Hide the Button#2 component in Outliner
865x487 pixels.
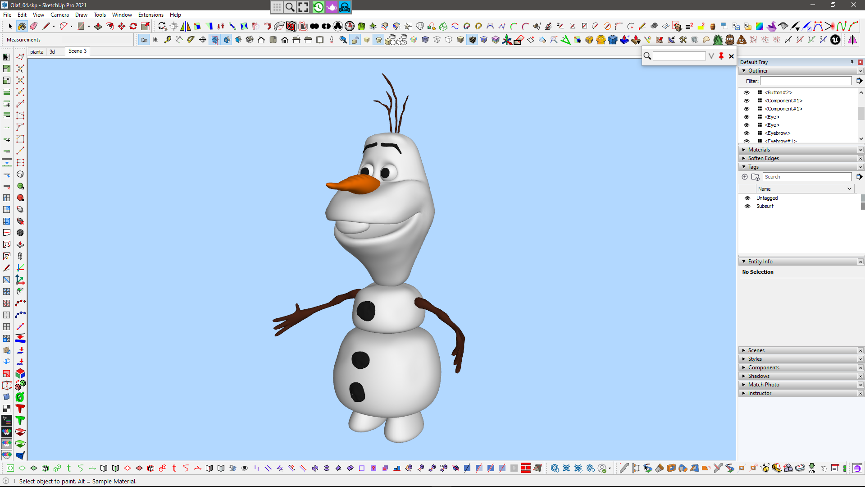747,92
